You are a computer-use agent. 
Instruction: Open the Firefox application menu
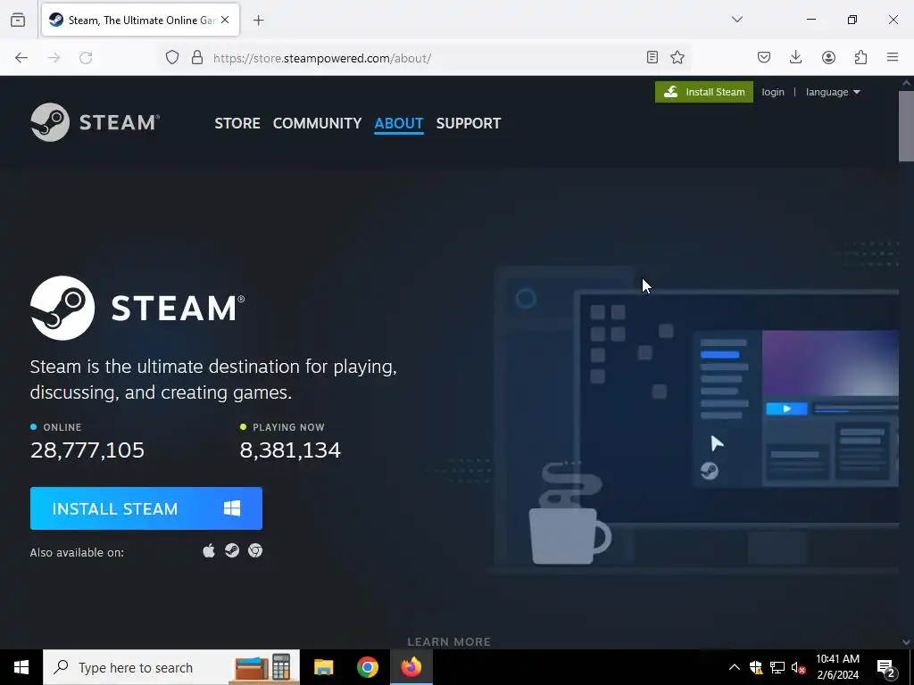[x=893, y=57]
